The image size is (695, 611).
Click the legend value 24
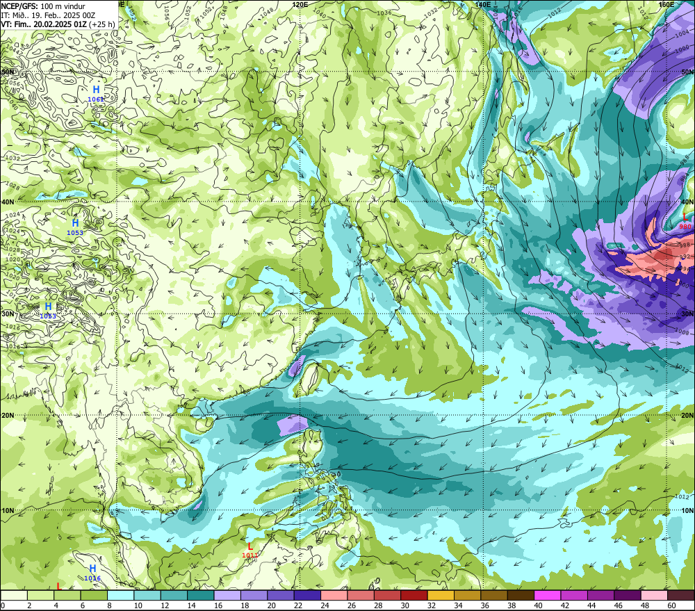click(325, 605)
